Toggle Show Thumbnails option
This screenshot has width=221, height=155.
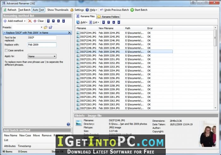tap(58, 10)
